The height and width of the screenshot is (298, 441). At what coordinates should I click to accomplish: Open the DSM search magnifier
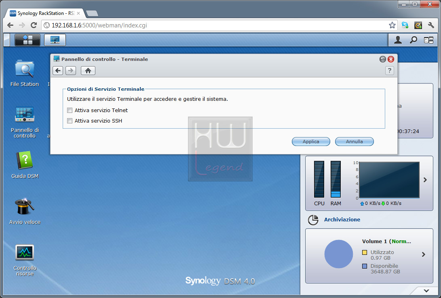(x=413, y=40)
